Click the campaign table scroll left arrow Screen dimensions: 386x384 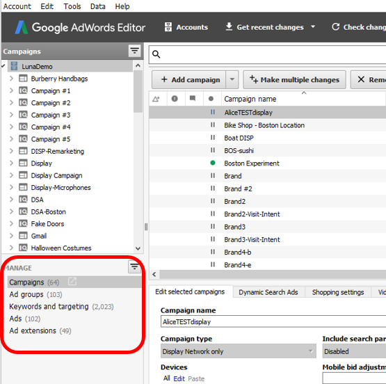click(154, 274)
